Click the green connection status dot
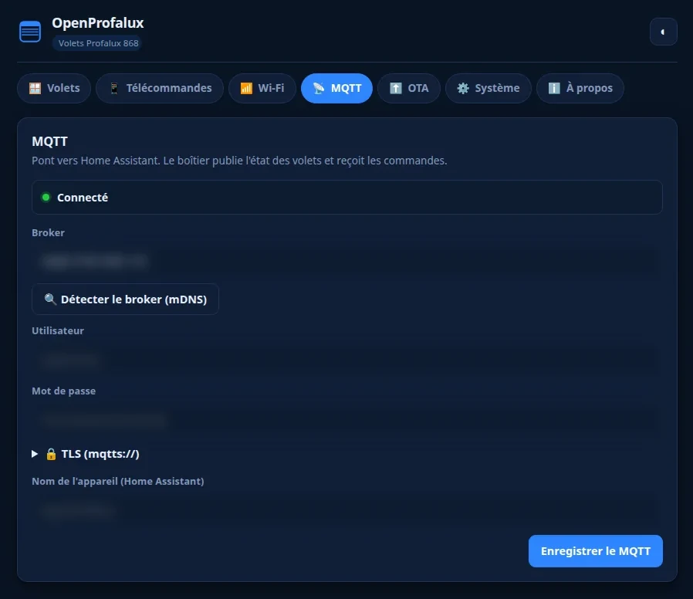Screen dimensions: 693x599 [x=46, y=197]
